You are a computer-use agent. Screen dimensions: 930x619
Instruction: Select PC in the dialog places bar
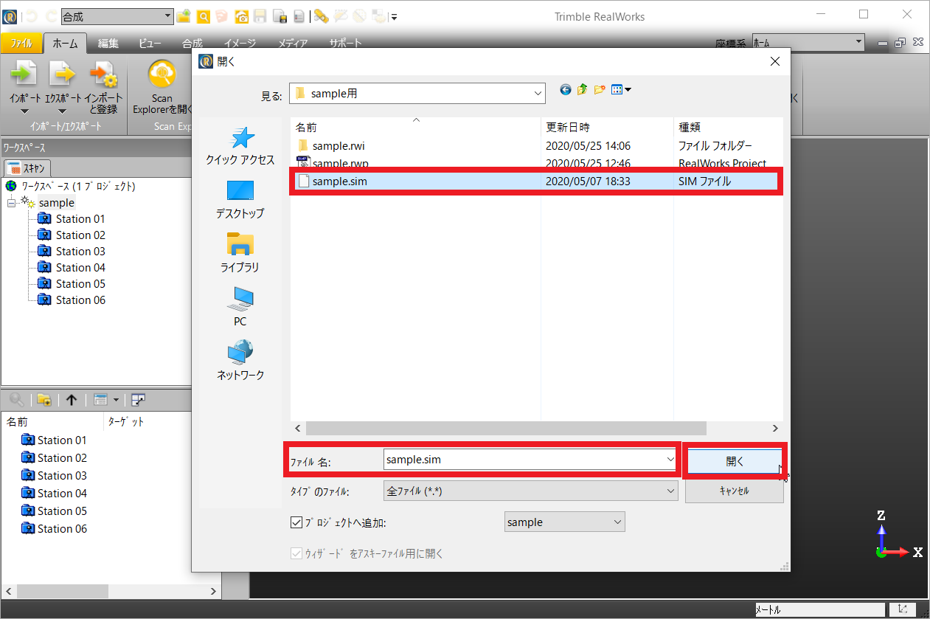click(x=240, y=307)
